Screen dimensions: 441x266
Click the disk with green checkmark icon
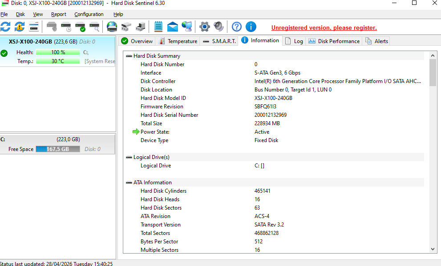(x=80, y=27)
